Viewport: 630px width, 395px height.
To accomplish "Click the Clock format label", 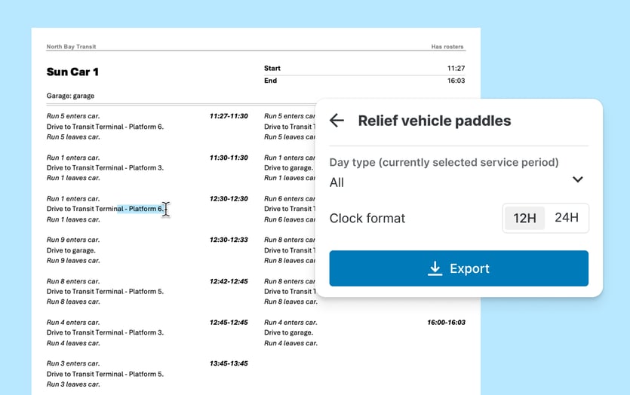I will point(367,219).
